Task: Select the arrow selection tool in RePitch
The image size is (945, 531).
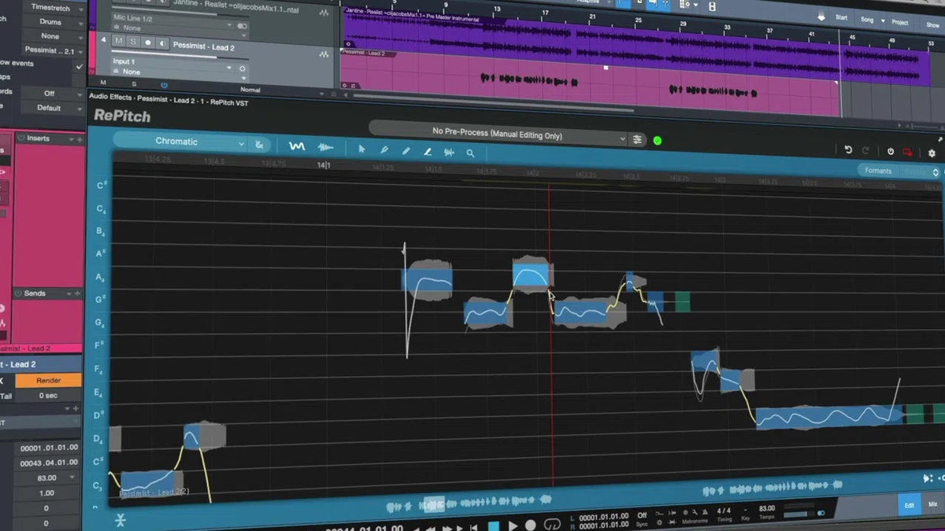Action: click(361, 149)
